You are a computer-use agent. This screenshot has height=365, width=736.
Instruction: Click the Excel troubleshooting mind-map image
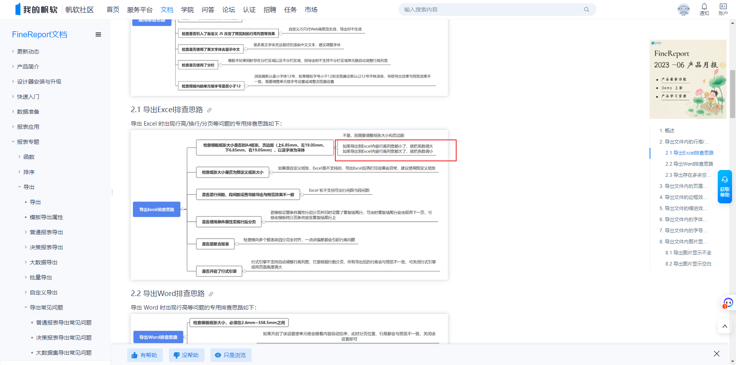(x=289, y=205)
